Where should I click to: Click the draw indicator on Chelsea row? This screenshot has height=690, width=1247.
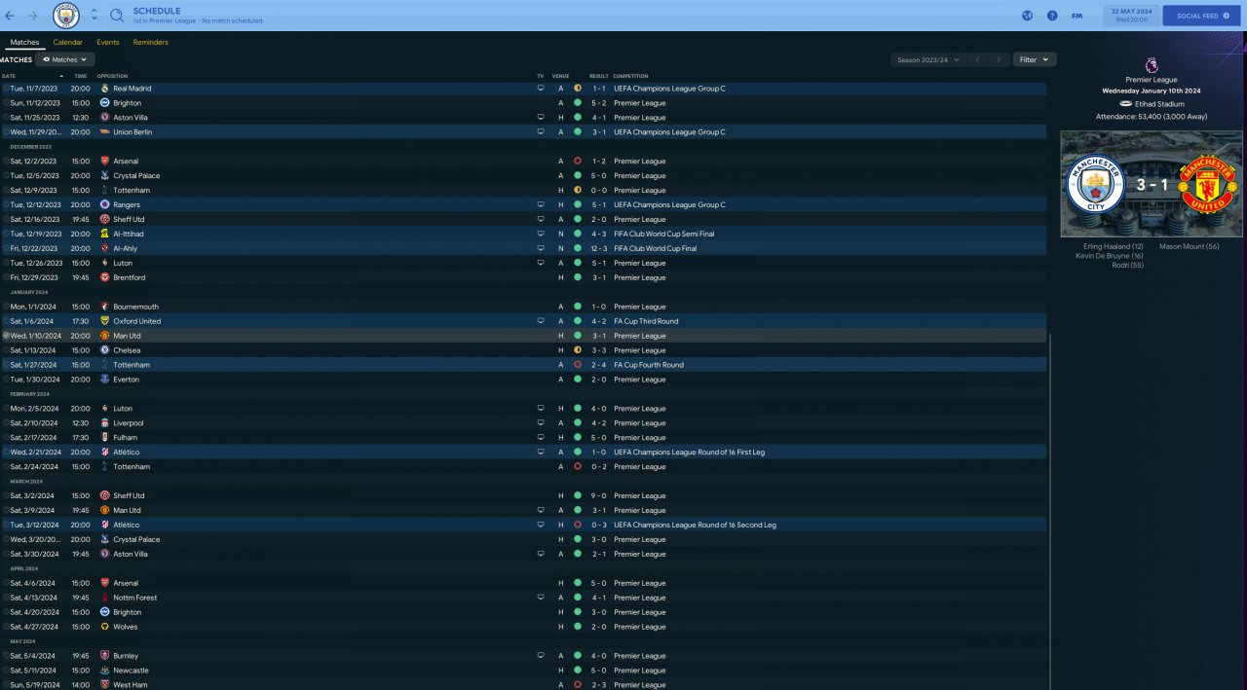click(578, 350)
